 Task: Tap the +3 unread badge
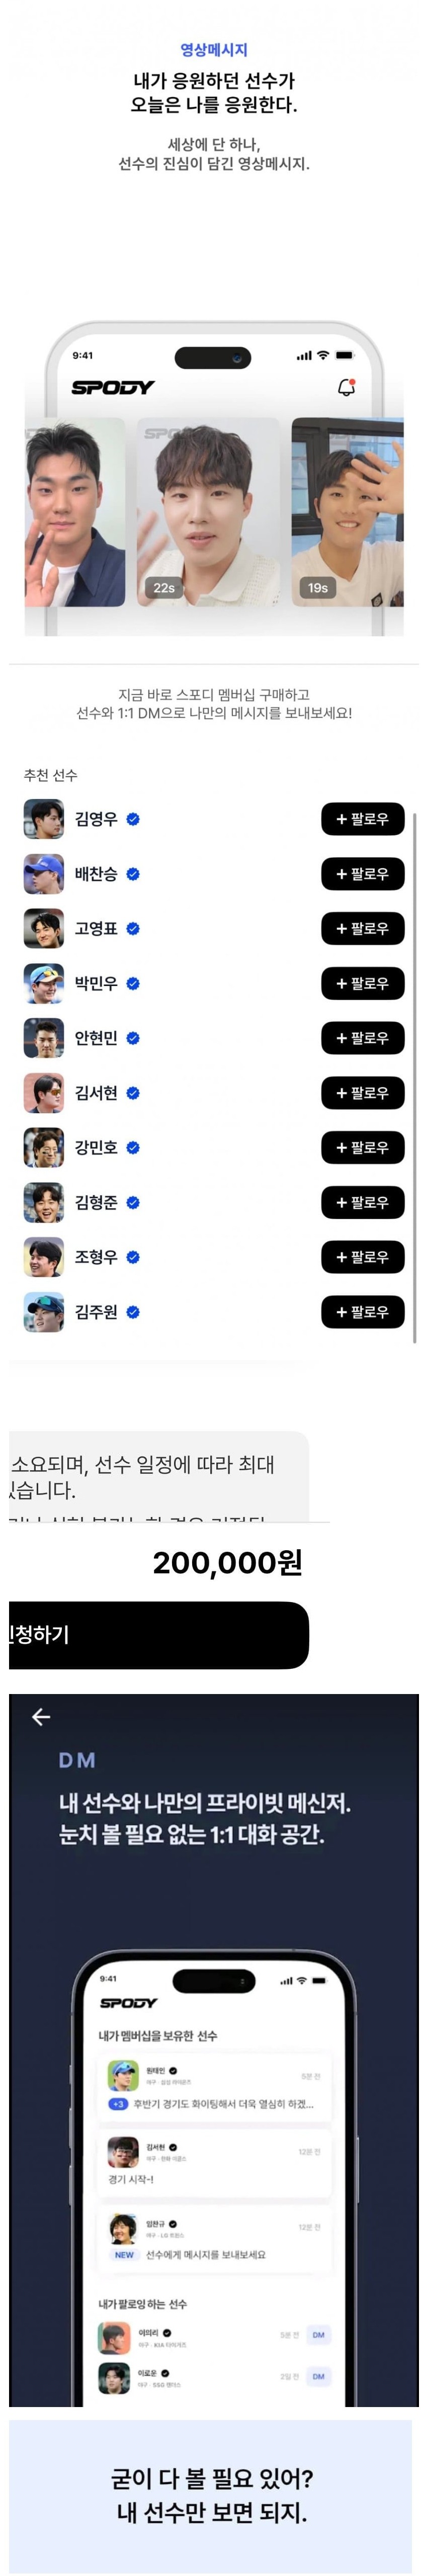[118, 2104]
